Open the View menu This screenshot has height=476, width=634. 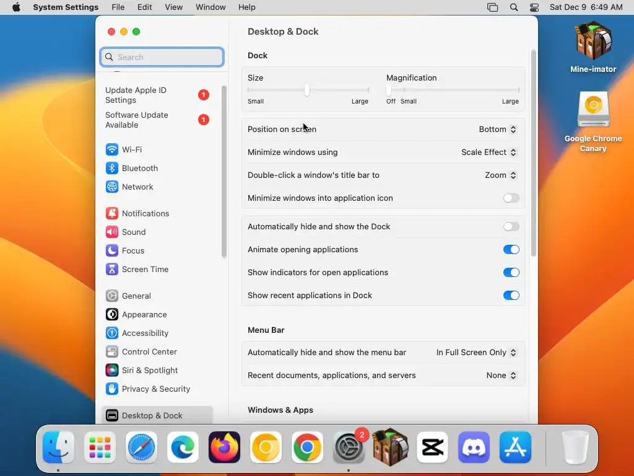[x=173, y=7]
